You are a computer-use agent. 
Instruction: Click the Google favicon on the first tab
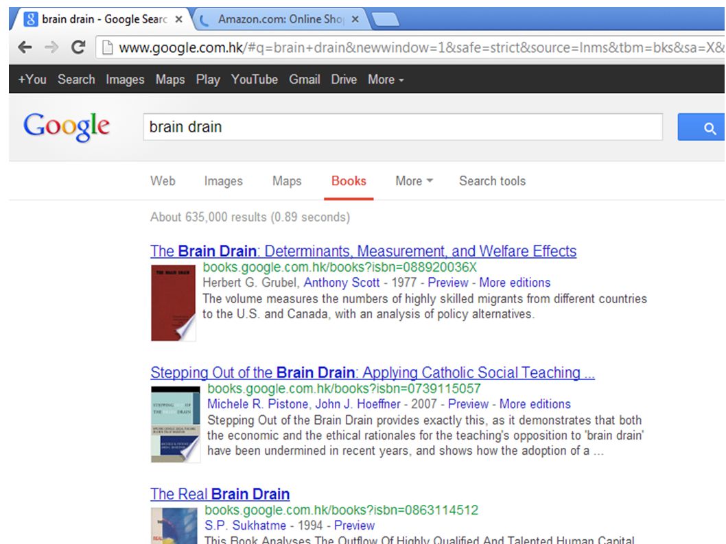30,19
